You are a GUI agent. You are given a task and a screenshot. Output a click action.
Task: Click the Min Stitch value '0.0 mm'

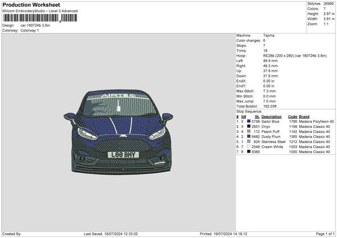click(270, 96)
